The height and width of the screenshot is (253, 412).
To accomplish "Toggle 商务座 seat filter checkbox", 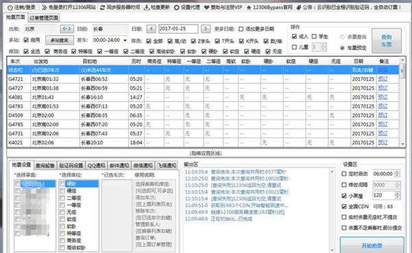I will [x=47, y=51].
